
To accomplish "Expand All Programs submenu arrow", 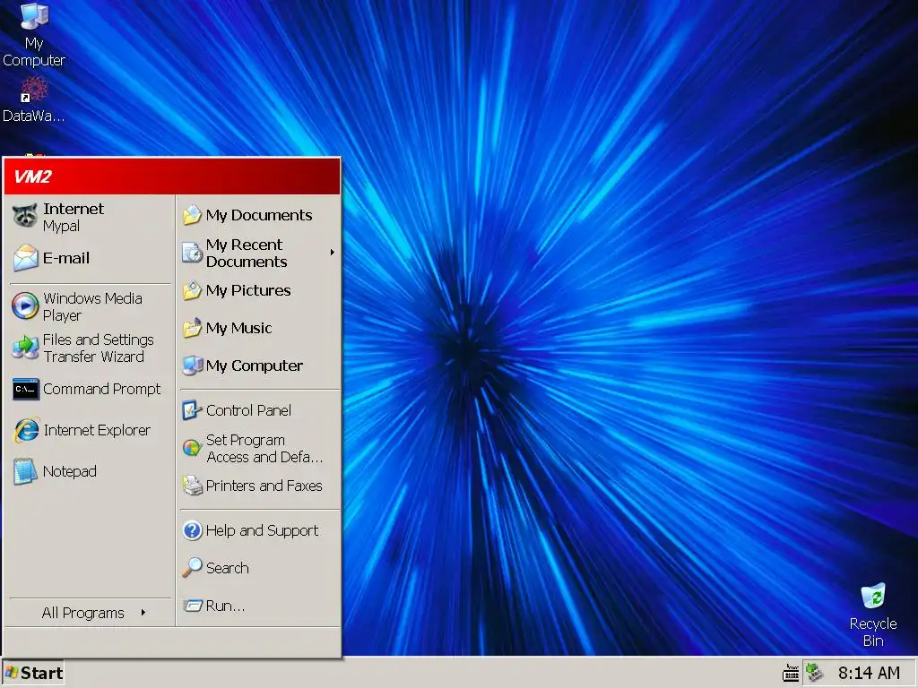I will point(143,613).
